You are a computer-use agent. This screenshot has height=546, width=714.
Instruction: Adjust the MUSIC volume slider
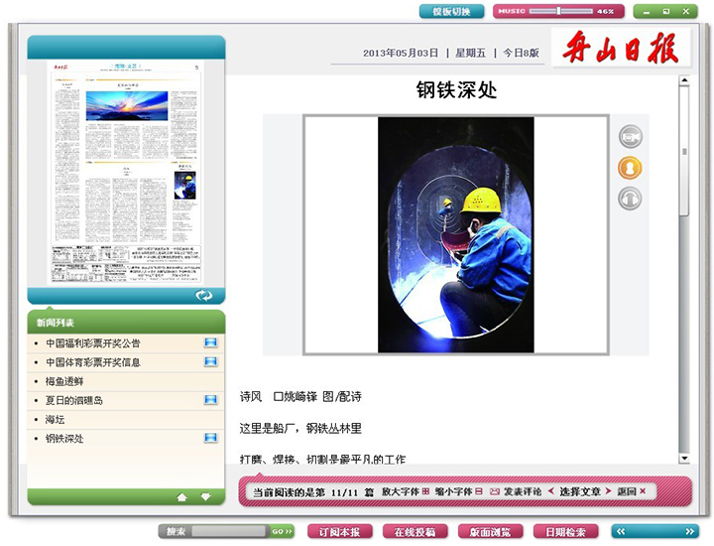[559, 11]
